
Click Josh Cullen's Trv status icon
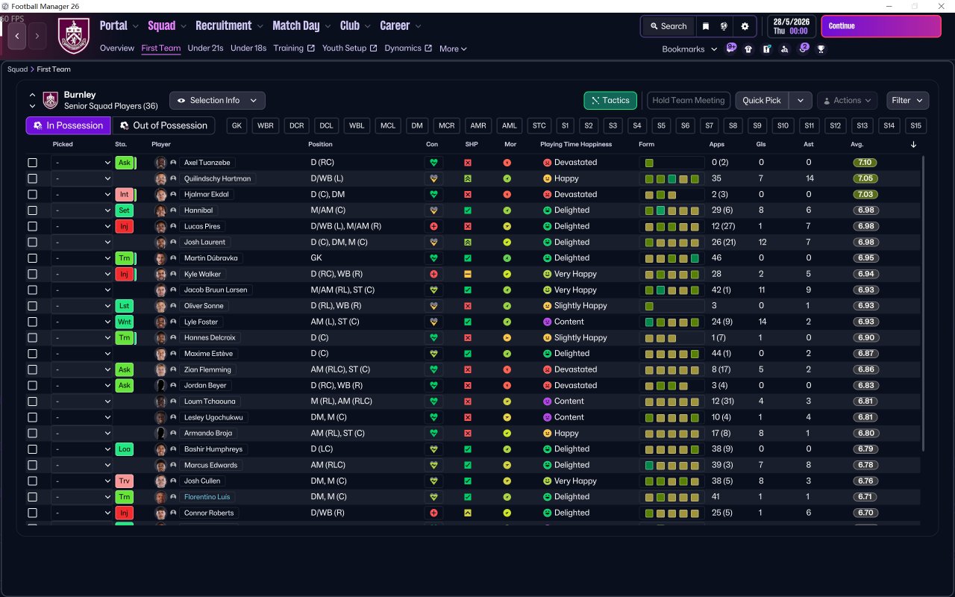pos(125,481)
